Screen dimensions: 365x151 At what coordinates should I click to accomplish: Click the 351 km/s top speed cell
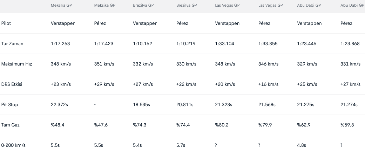click(104, 64)
